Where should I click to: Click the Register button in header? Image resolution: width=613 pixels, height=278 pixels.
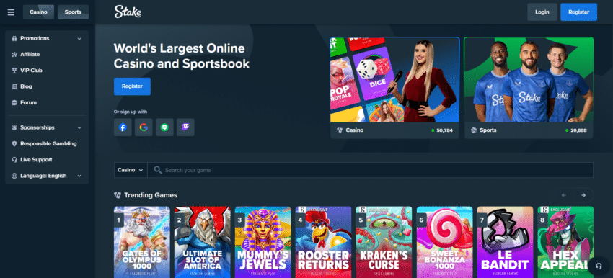pyautogui.click(x=578, y=12)
